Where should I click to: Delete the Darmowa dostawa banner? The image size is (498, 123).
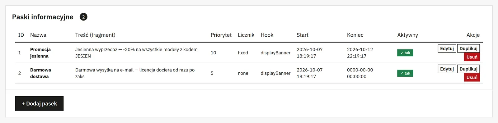coord(472,78)
